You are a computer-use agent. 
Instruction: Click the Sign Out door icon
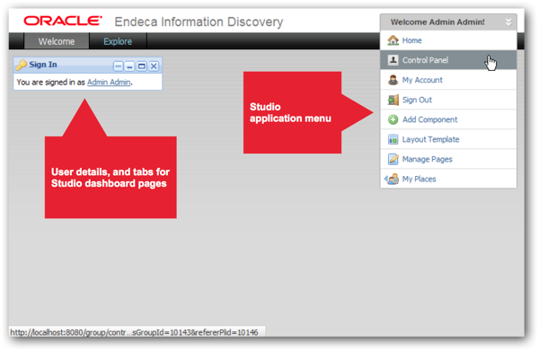393,100
